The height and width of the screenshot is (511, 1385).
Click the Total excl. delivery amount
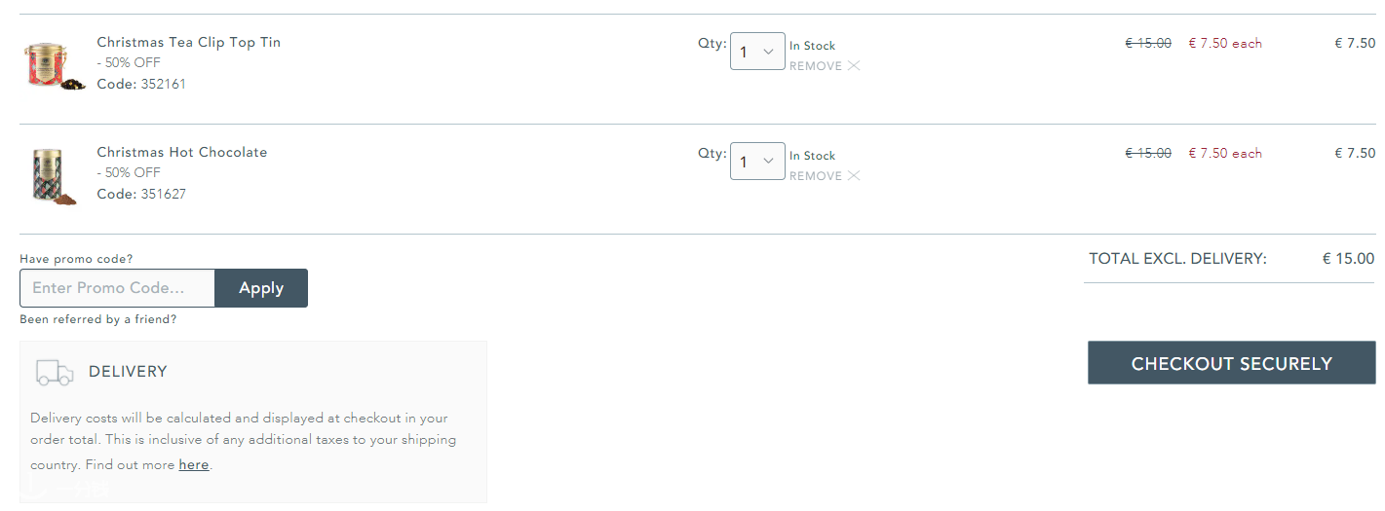(1349, 259)
